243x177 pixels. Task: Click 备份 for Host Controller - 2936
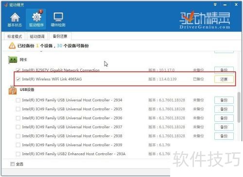[x=224, y=118]
